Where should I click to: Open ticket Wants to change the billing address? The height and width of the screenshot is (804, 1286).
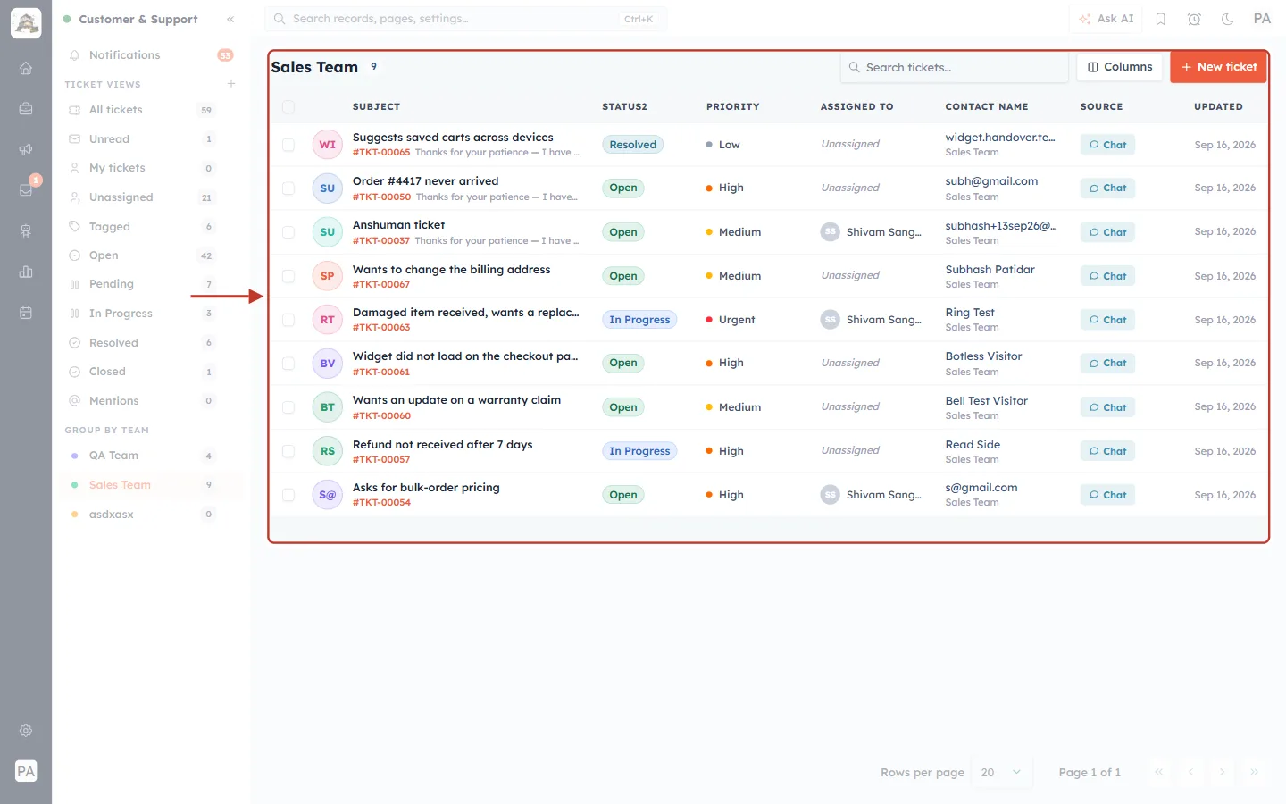coord(451,269)
